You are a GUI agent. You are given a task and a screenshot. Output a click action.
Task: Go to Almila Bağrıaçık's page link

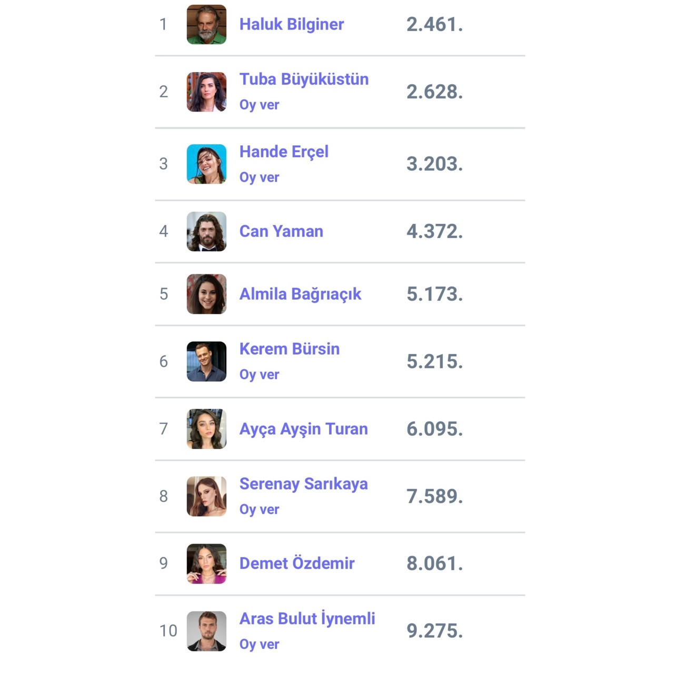tap(300, 294)
